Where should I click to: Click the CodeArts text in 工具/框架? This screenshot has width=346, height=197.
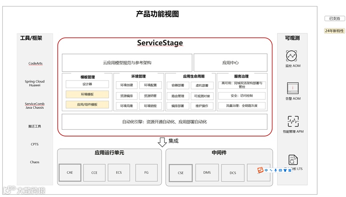pyautogui.click(x=35, y=63)
